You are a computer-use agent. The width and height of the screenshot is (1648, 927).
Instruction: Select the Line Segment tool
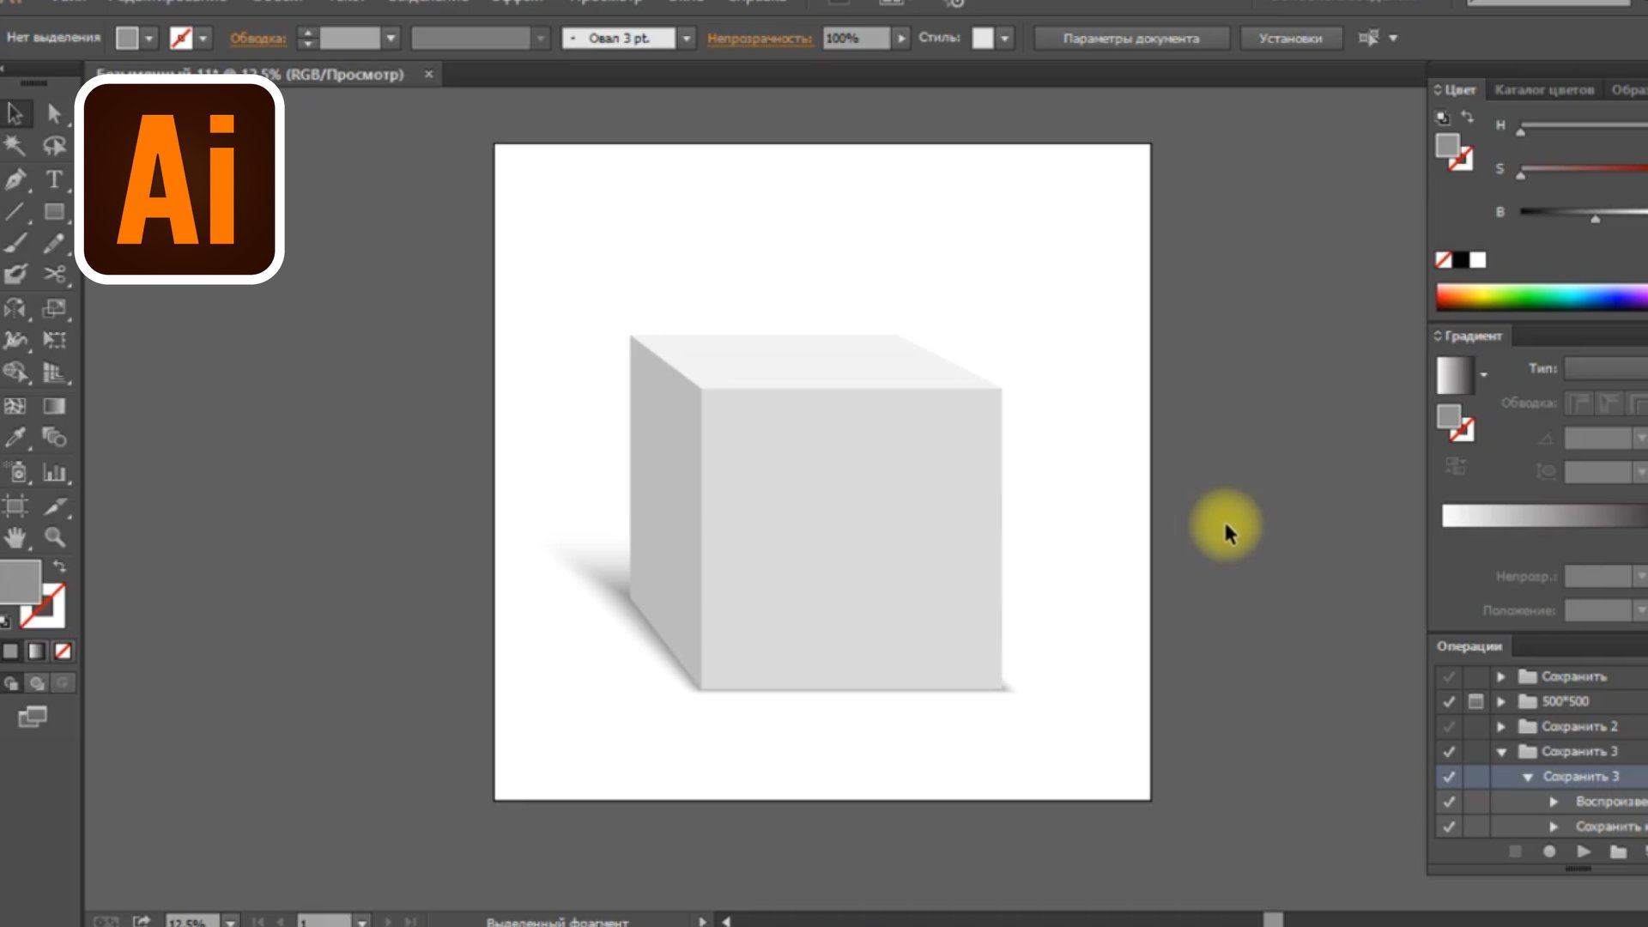15,211
